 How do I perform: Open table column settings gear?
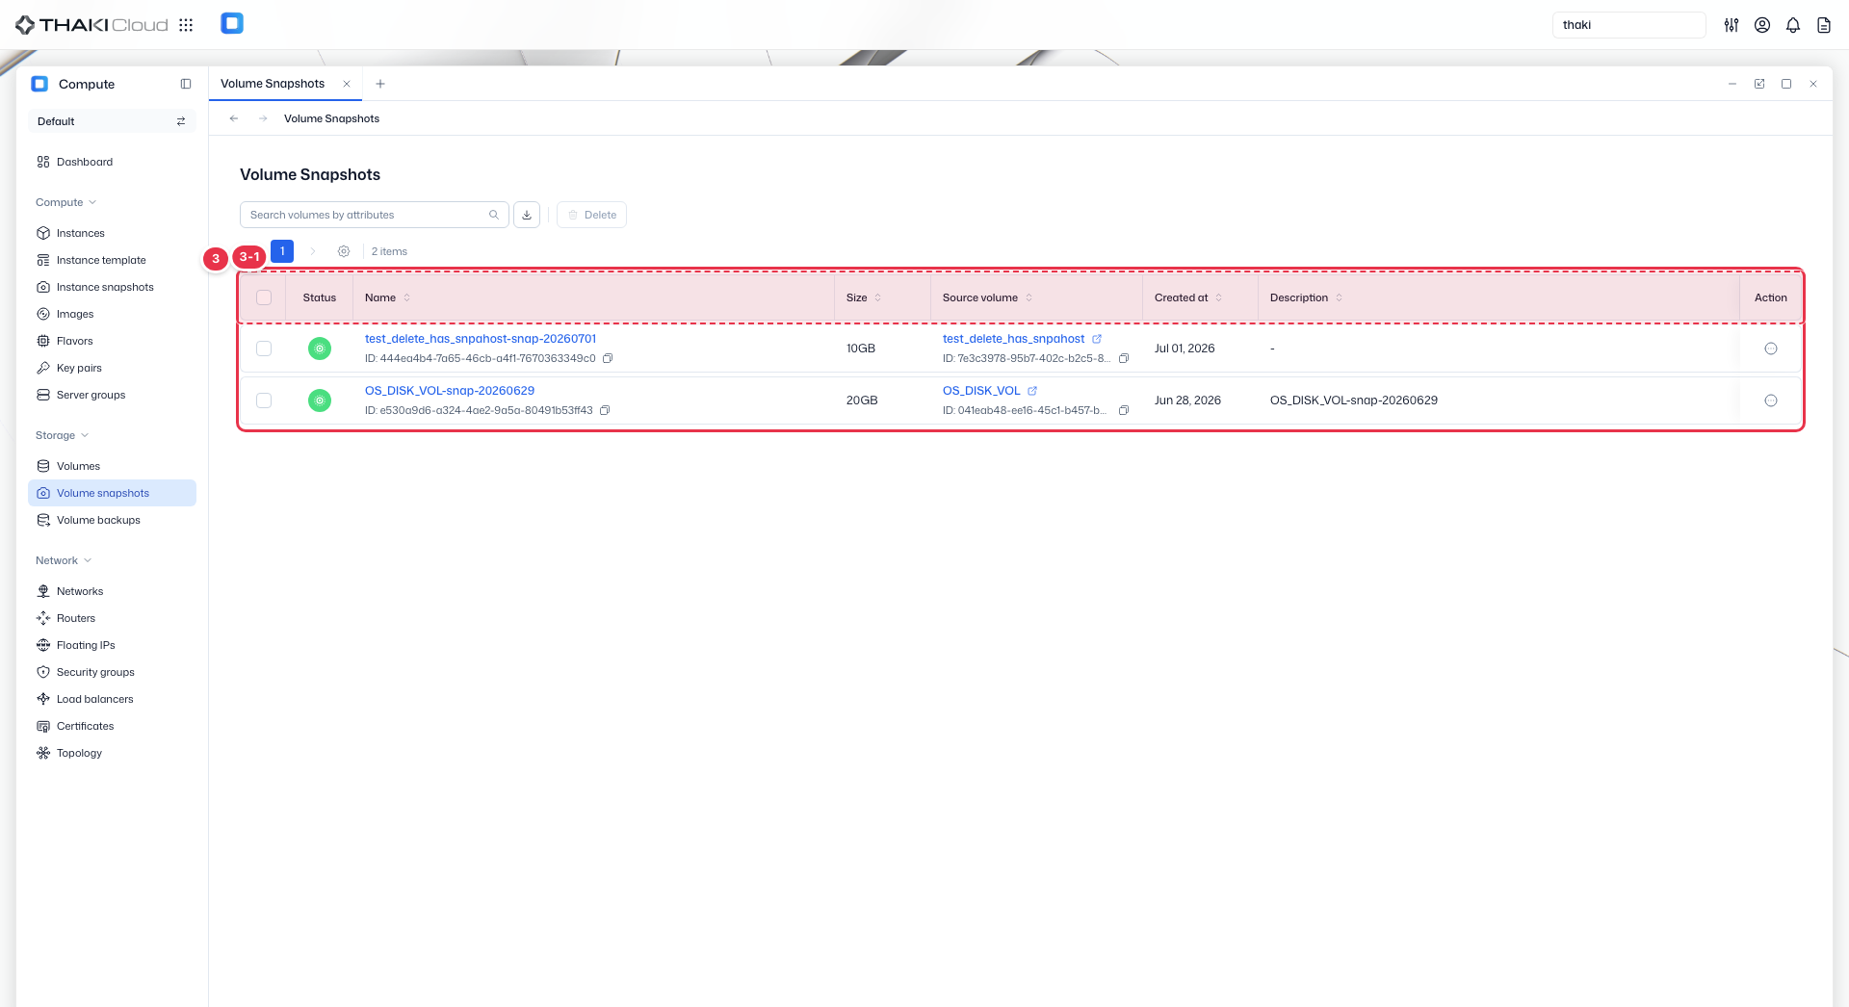344,251
